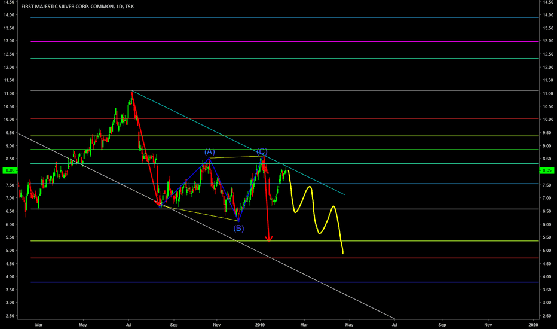Select the red horizontal line at 10.00
The width and height of the screenshot is (557, 329).
coord(284,118)
